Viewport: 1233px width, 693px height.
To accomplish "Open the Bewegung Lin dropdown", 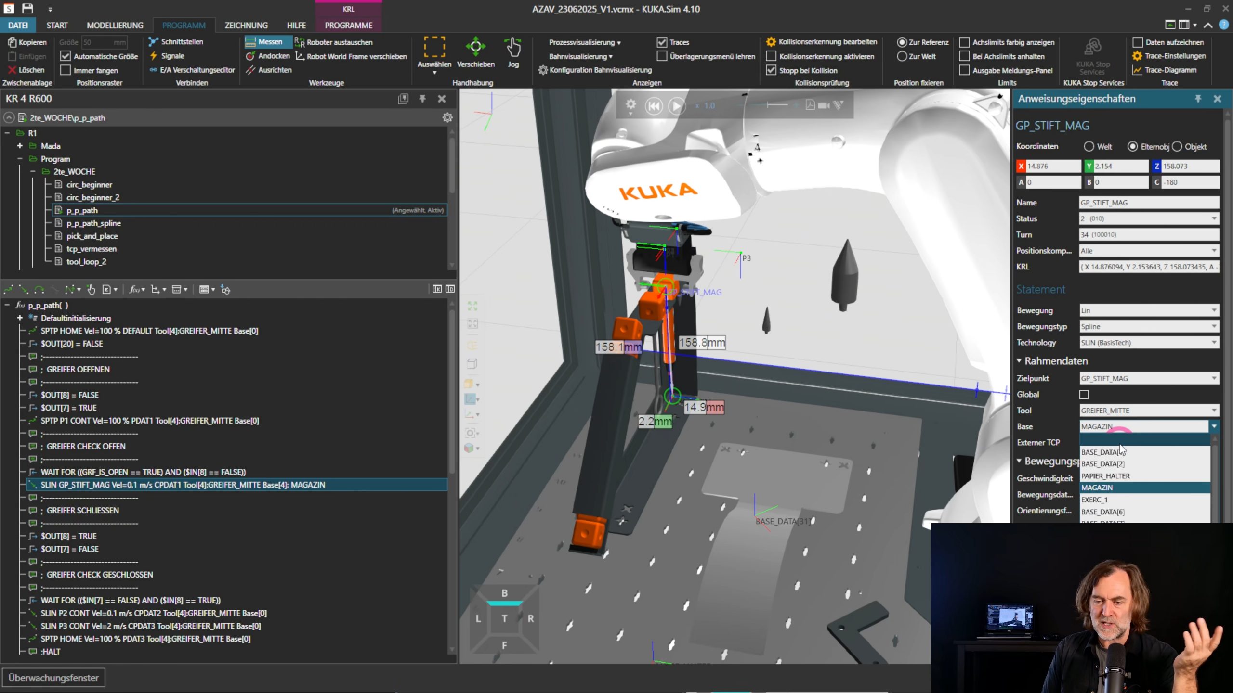I will pyautogui.click(x=1148, y=310).
